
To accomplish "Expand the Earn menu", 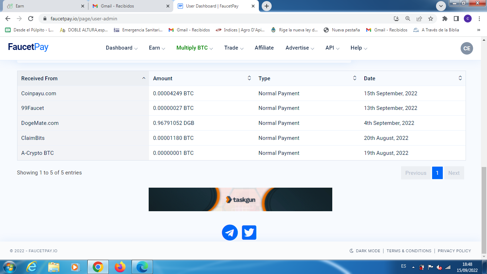I will tap(157, 48).
